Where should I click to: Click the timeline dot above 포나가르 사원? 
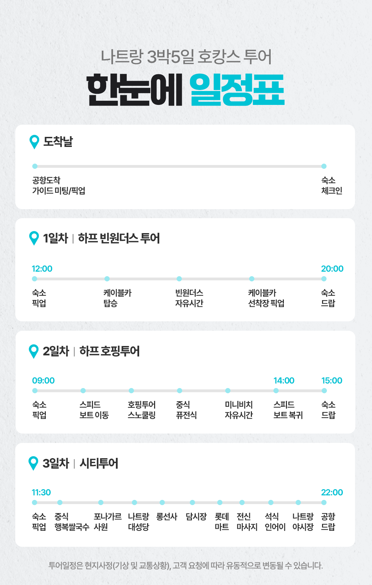[101, 502]
